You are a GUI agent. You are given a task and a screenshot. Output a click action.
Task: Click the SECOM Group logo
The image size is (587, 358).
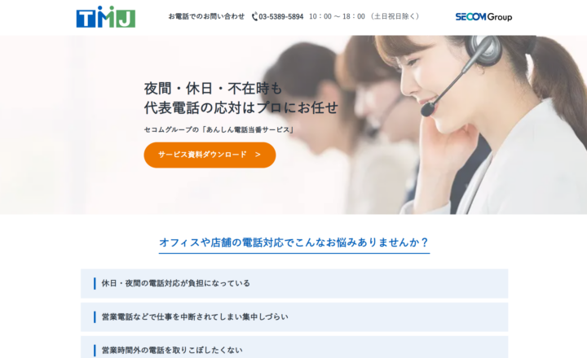click(483, 17)
